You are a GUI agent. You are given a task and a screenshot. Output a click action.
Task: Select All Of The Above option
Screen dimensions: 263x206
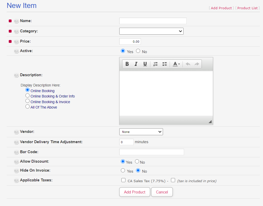click(x=28, y=106)
